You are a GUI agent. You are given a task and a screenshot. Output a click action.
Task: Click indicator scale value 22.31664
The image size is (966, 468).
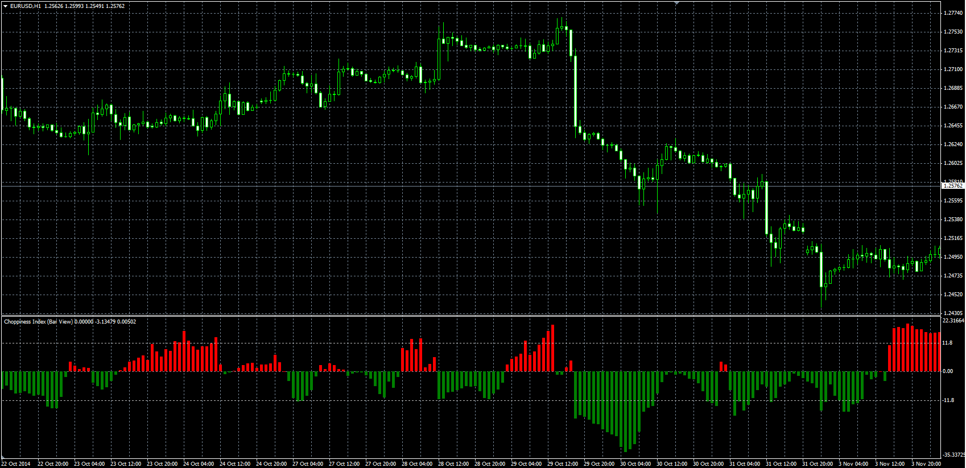point(953,321)
